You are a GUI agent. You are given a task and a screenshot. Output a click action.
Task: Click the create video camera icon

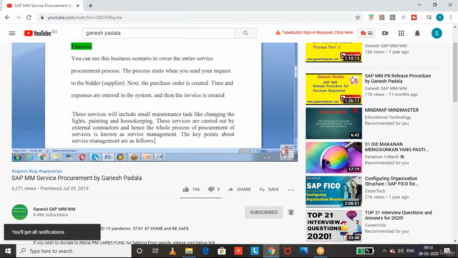click(385, 33)
